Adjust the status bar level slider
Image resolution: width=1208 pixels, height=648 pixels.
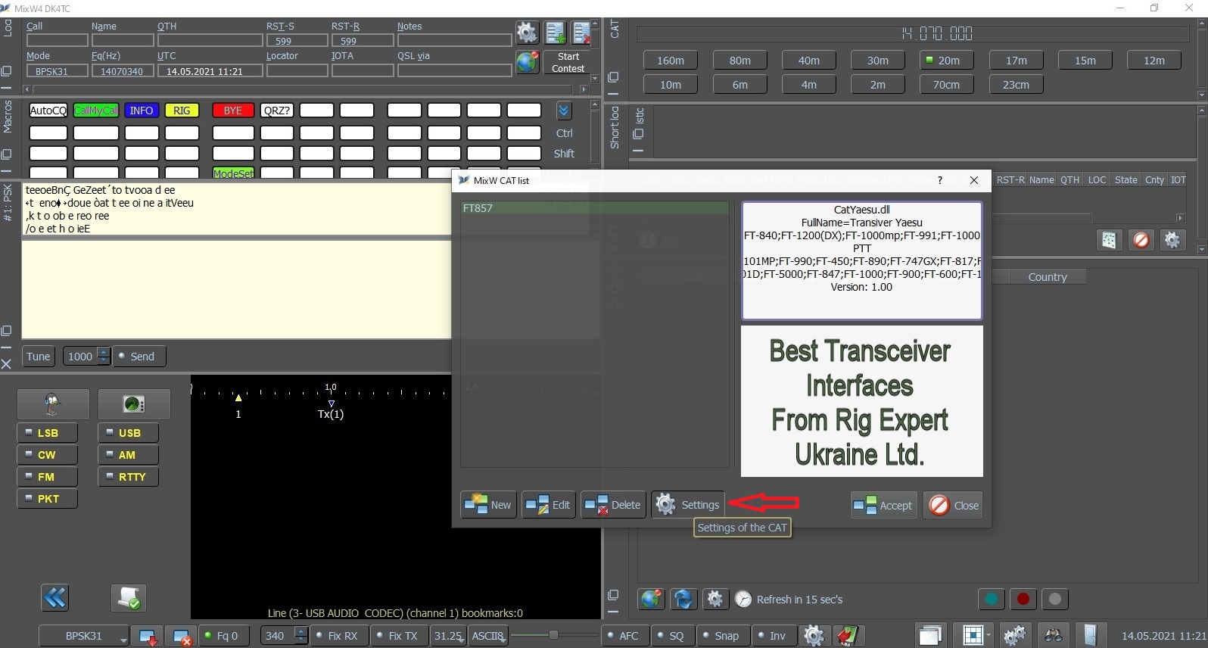tap(553, 635)
